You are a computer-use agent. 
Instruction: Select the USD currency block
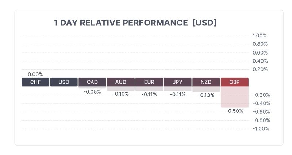pos(64,82)
